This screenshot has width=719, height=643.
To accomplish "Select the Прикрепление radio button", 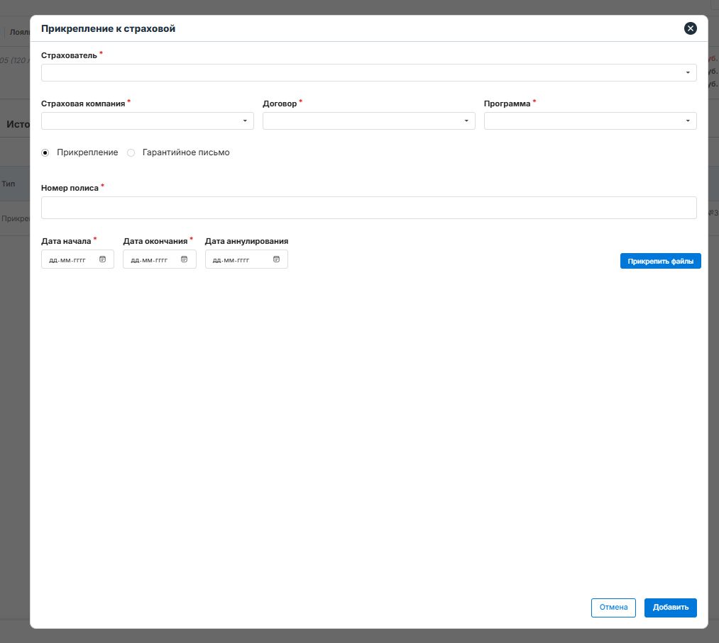I will [46, 152].
